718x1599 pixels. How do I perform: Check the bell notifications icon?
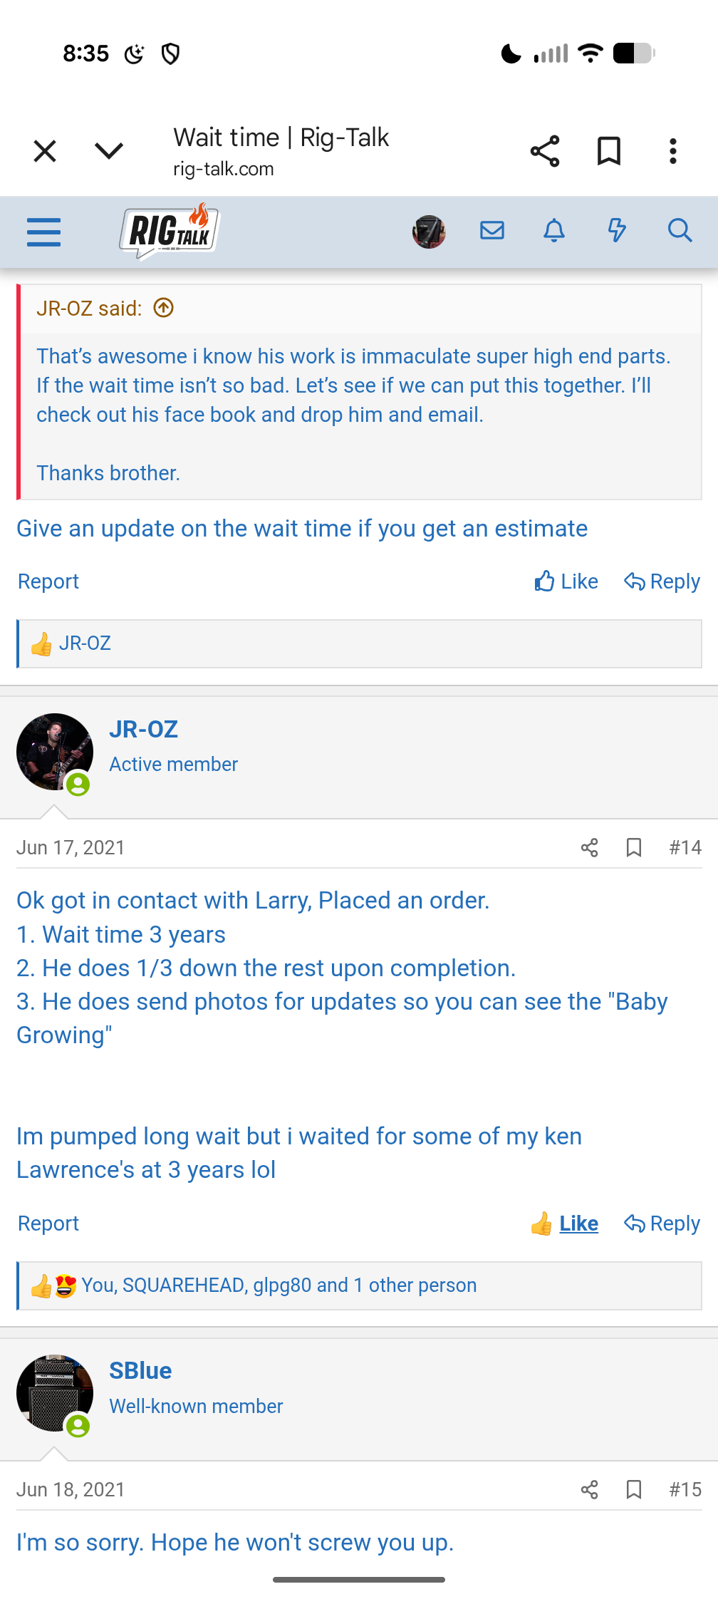(553, 230)
